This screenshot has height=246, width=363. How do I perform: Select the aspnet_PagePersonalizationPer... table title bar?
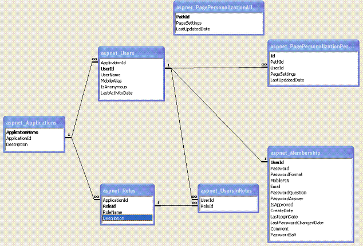click(x=313, y=46)
